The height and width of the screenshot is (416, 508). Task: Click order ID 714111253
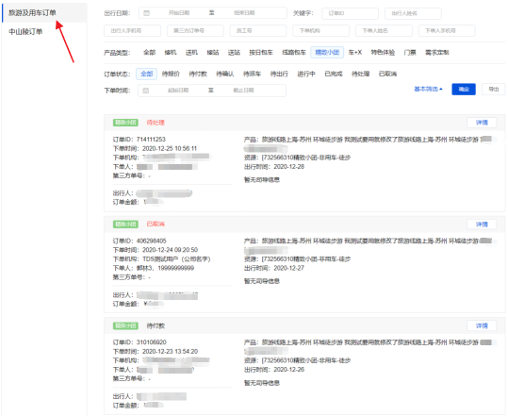pyautogui.click(x=151, y=140)
